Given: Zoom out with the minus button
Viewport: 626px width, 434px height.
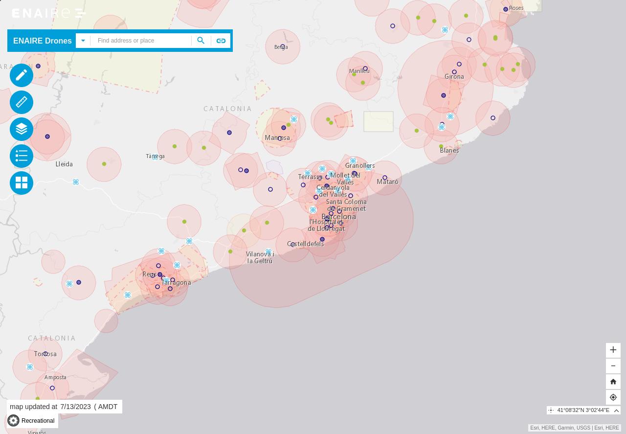Looking at the screenshot, I should [613, 366].
